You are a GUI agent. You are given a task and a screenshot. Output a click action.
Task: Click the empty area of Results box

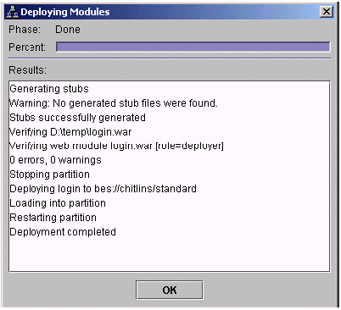coord(169,254)
